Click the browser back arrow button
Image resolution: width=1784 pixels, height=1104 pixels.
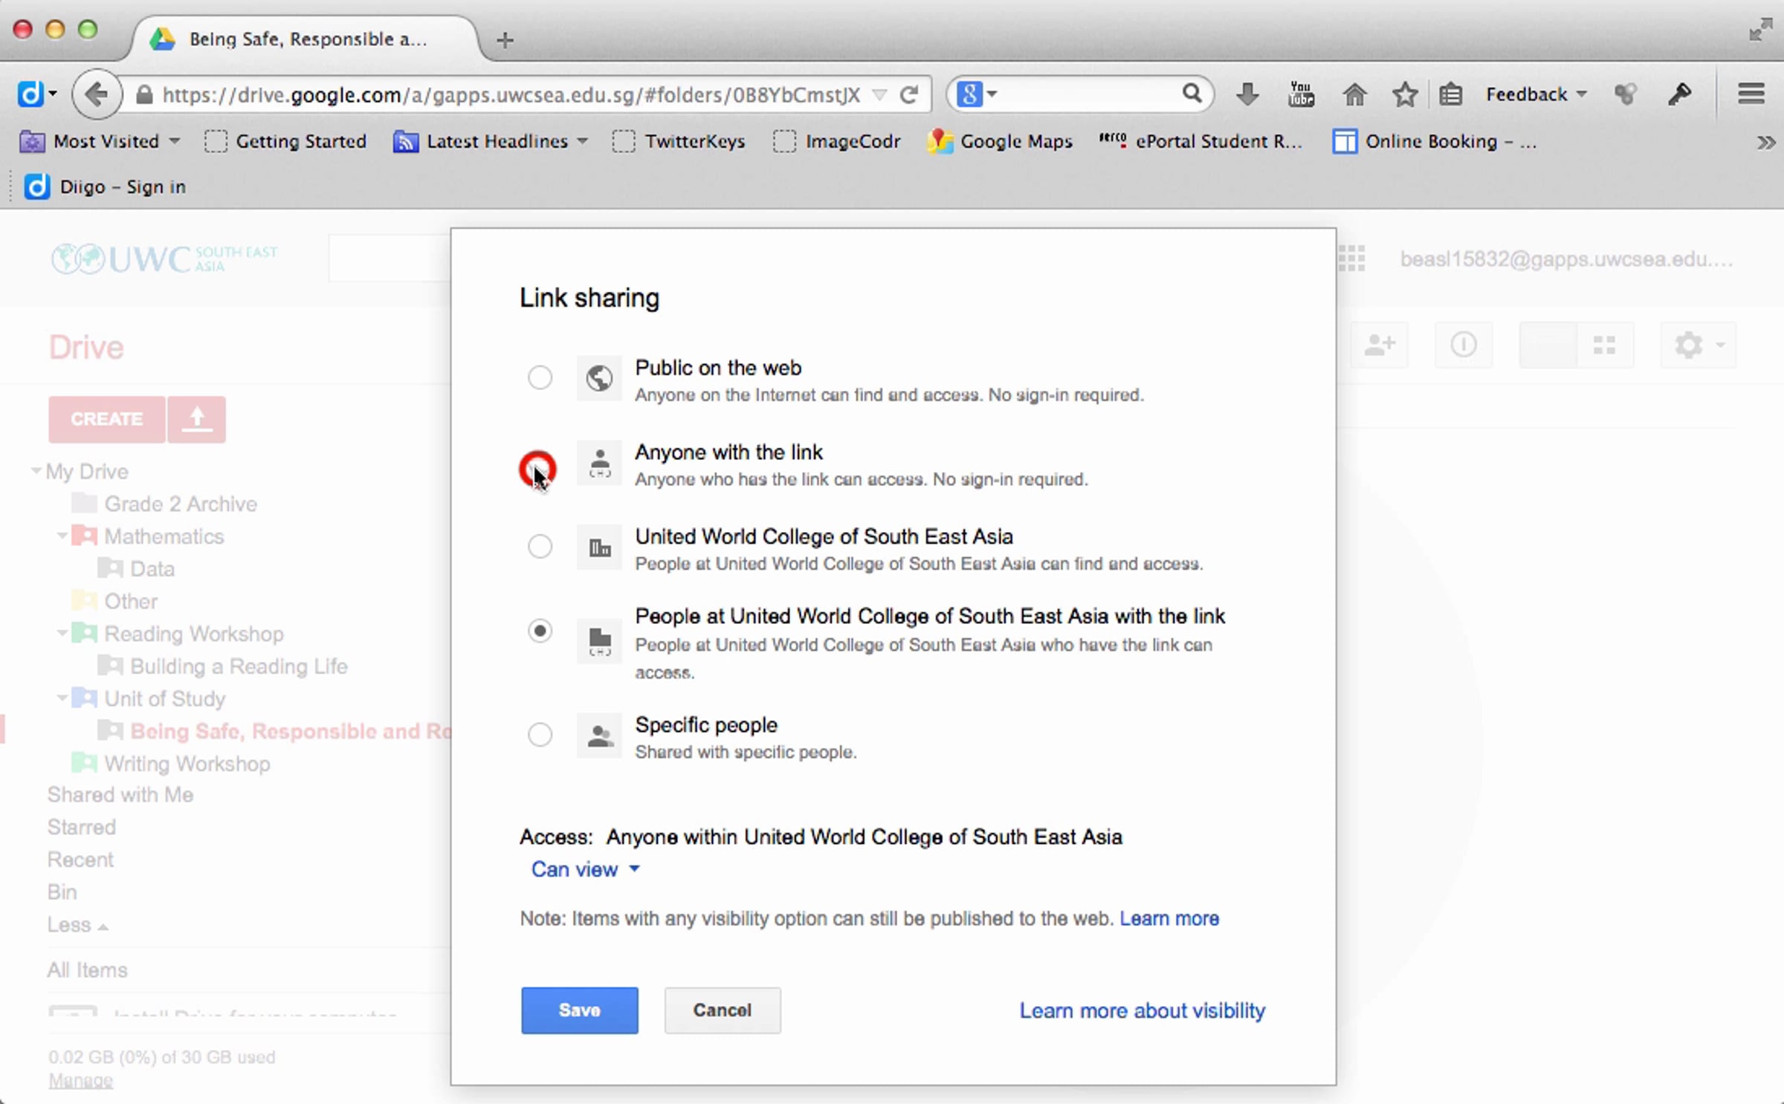tap(97, 94)
